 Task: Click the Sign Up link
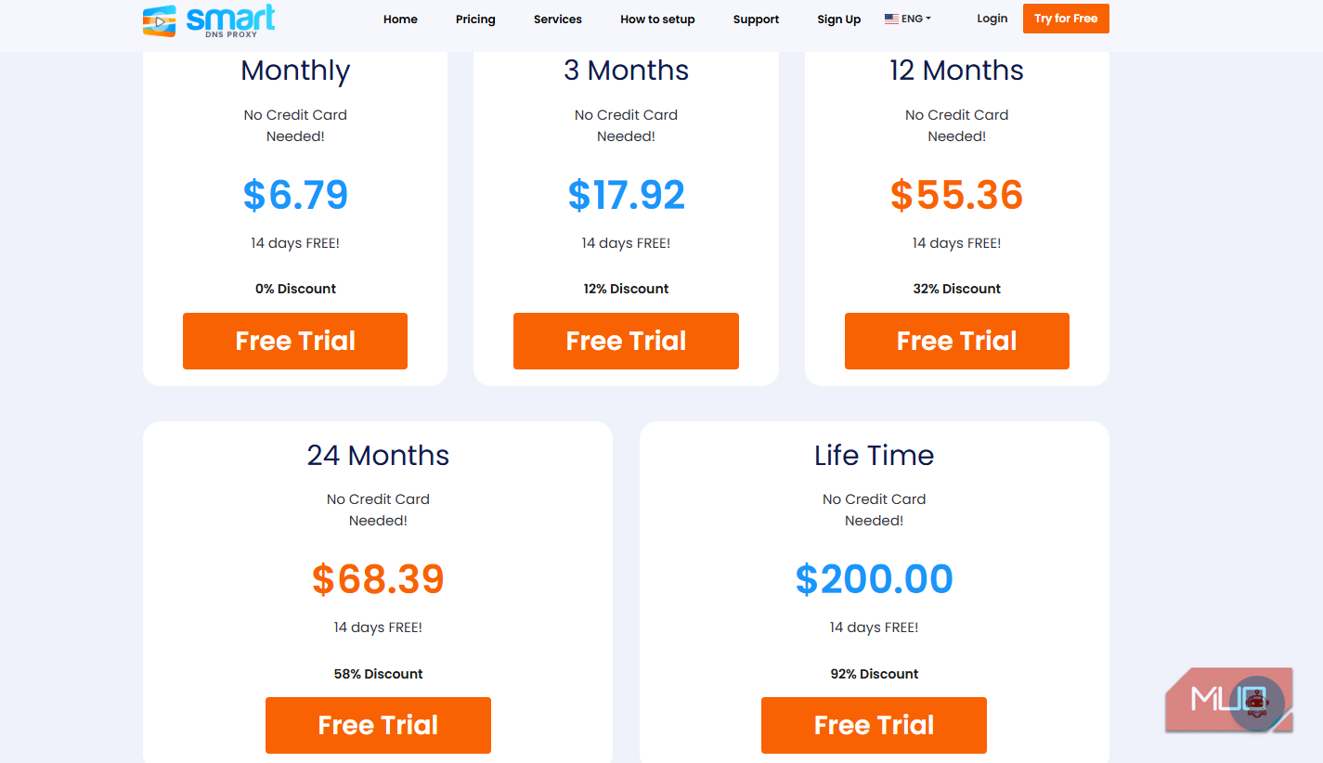point(839,19)
